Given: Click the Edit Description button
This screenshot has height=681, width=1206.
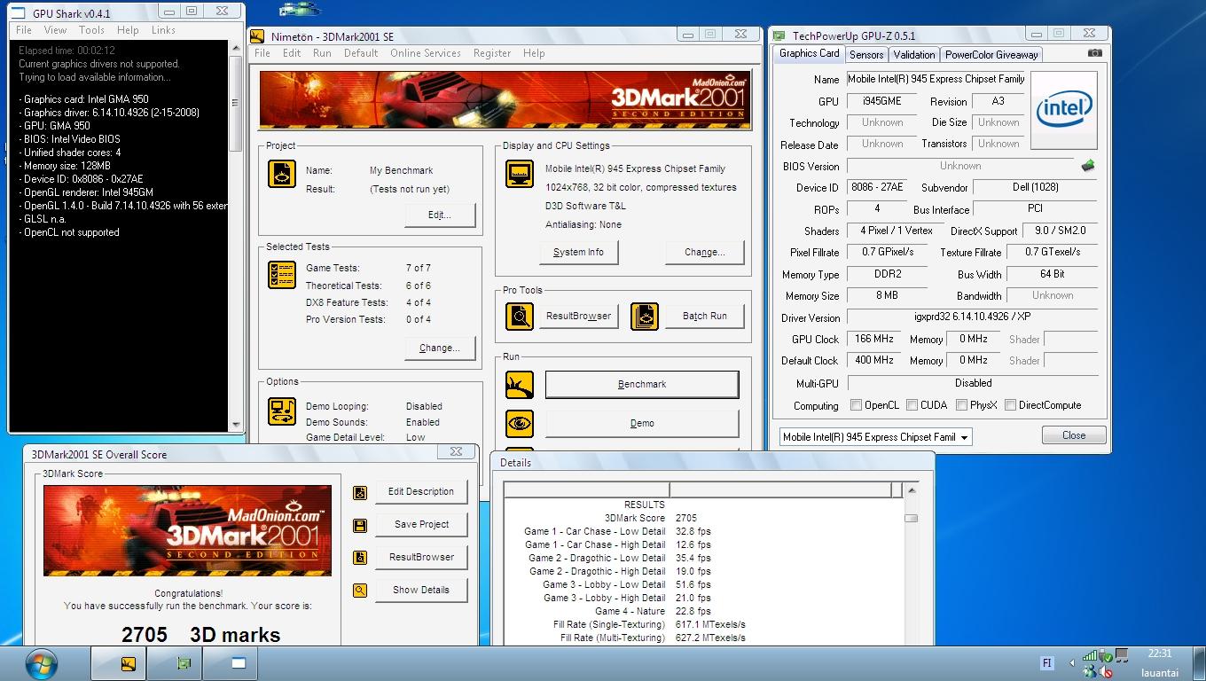Looking at the screenshot, I should [x=421, y=492].
